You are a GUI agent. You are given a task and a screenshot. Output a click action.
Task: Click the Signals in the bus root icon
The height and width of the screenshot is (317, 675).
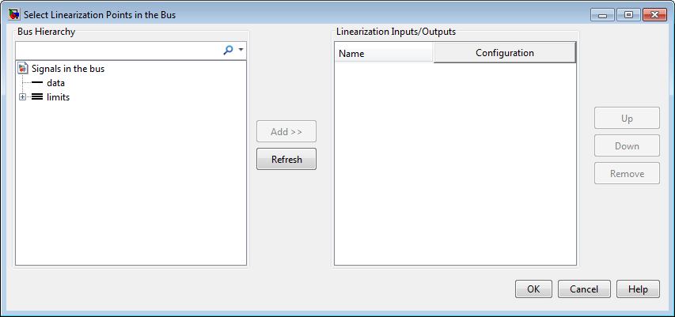(x=23, y=69)
